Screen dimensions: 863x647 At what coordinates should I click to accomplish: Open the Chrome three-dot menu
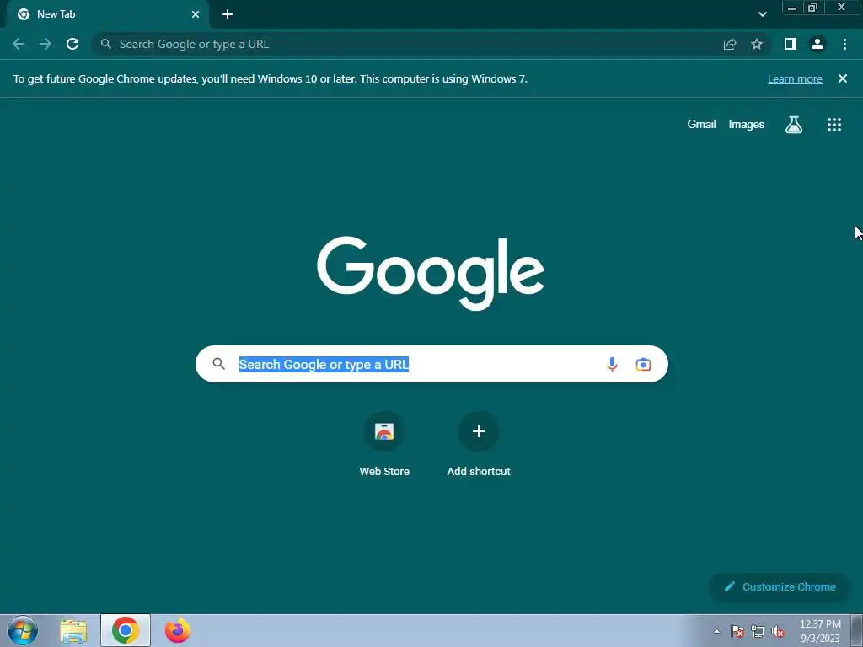(x=844, y=44)
